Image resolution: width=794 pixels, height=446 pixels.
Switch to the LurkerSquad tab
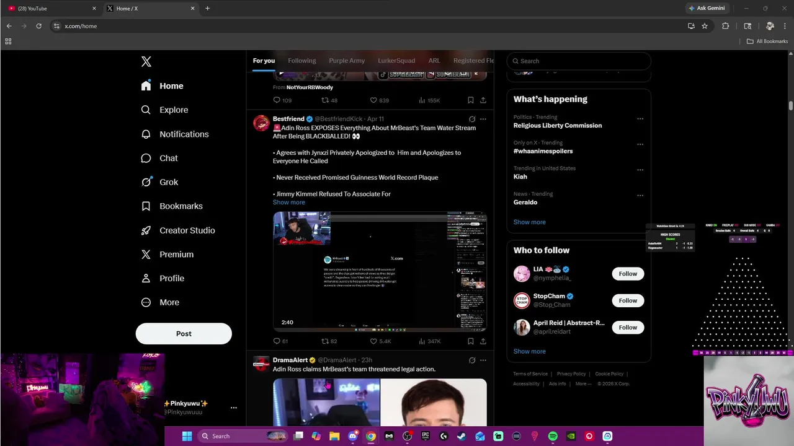point(396,61)
